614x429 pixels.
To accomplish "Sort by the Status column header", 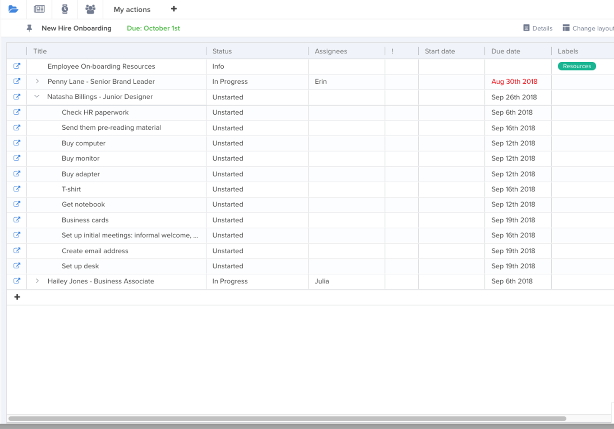I will [x=222, y=51].
